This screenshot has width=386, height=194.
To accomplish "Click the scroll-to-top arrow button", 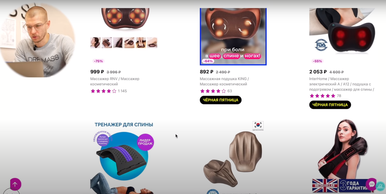I will click(15, 184).
